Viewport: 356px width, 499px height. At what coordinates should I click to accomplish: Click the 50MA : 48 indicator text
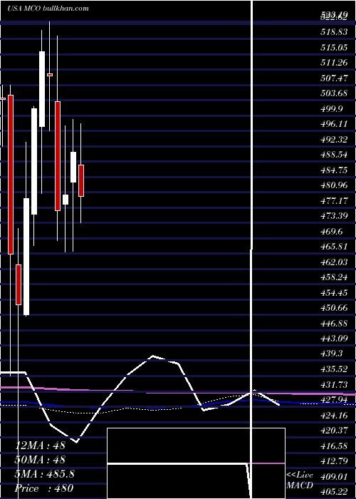tap(40, 460)
